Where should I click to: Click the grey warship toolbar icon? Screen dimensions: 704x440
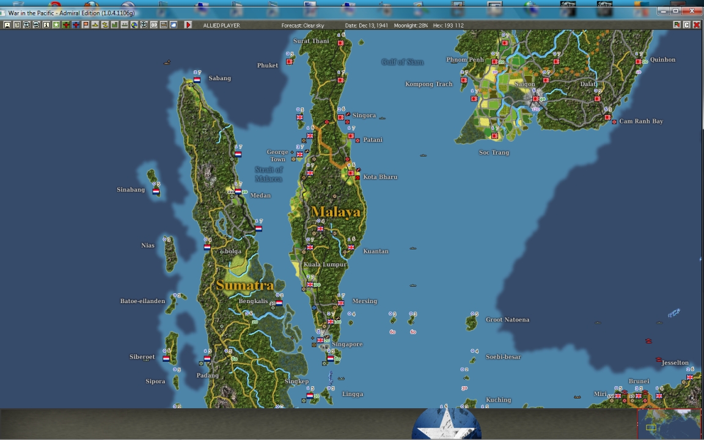(125, 25)
